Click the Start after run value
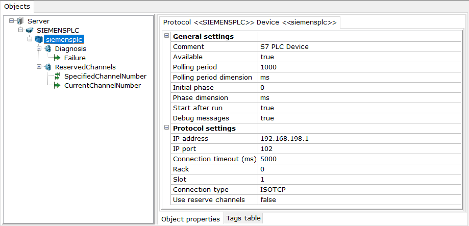This screenshot has width=469, height=226. point(360,108)
